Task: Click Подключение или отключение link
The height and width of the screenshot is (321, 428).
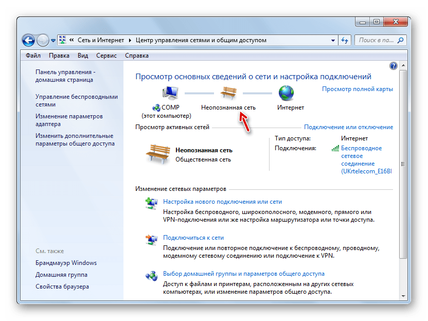Action: pyautogui.click(x=349, y=127)
